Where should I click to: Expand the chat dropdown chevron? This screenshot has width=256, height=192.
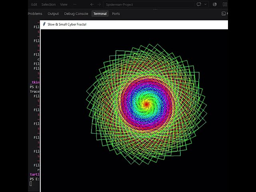tap(205, 4)
